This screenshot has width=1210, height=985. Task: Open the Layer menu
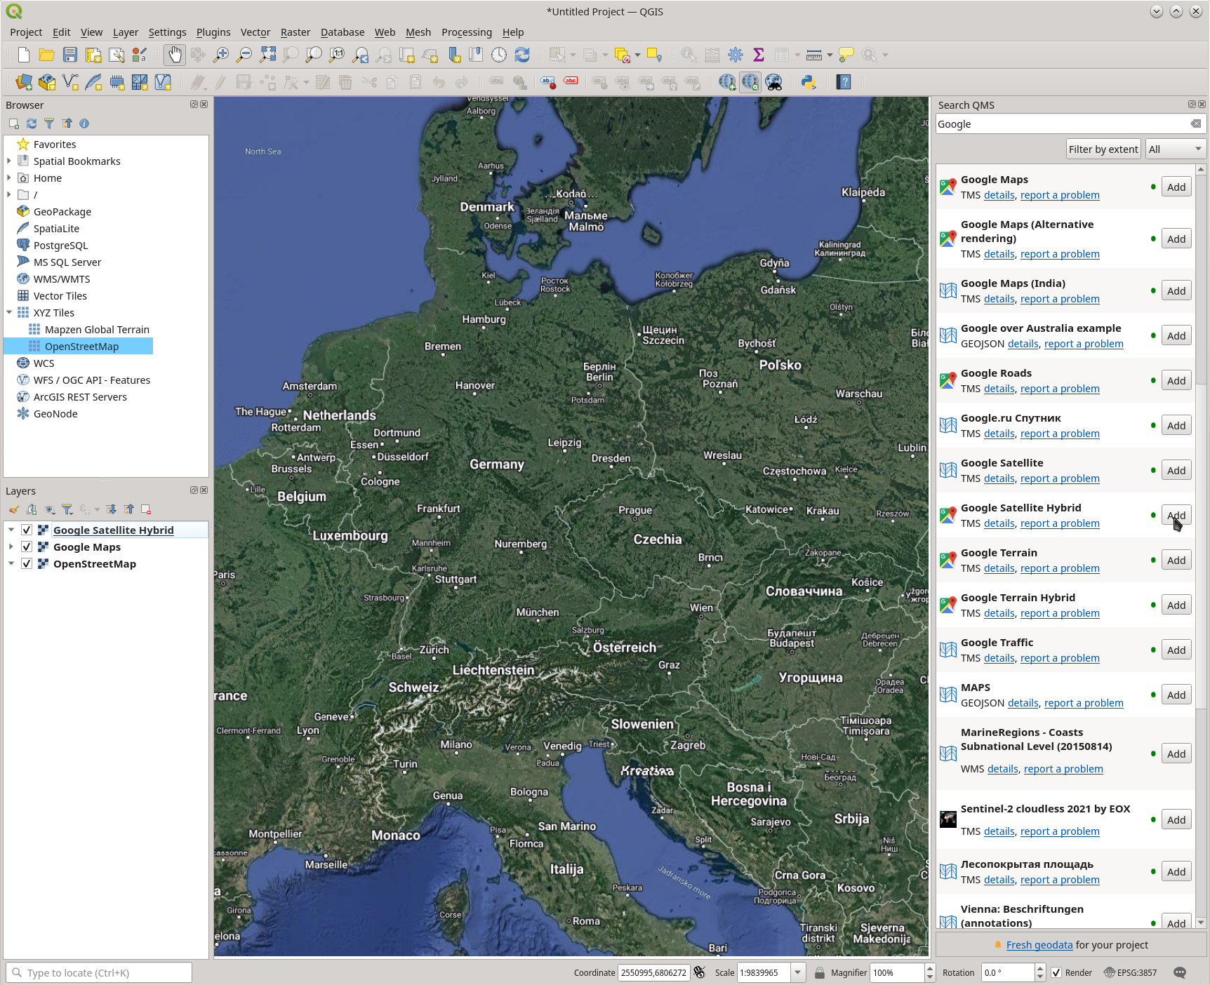[126, 32]
